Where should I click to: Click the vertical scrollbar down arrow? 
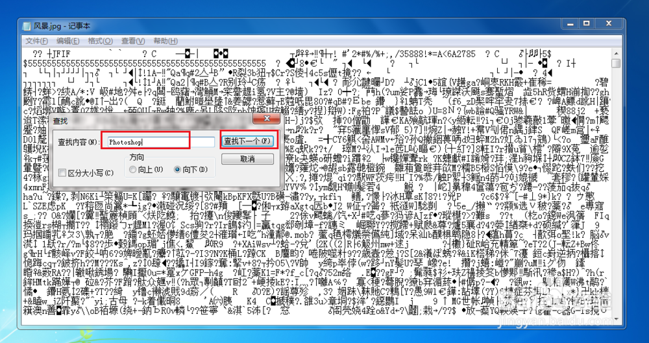(617, 320)
